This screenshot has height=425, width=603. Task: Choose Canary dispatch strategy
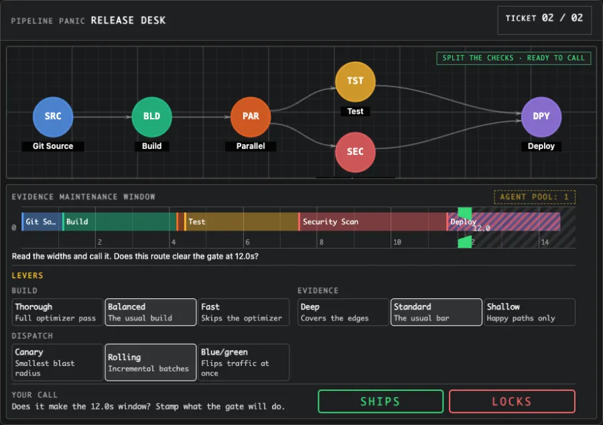[58, 362]
